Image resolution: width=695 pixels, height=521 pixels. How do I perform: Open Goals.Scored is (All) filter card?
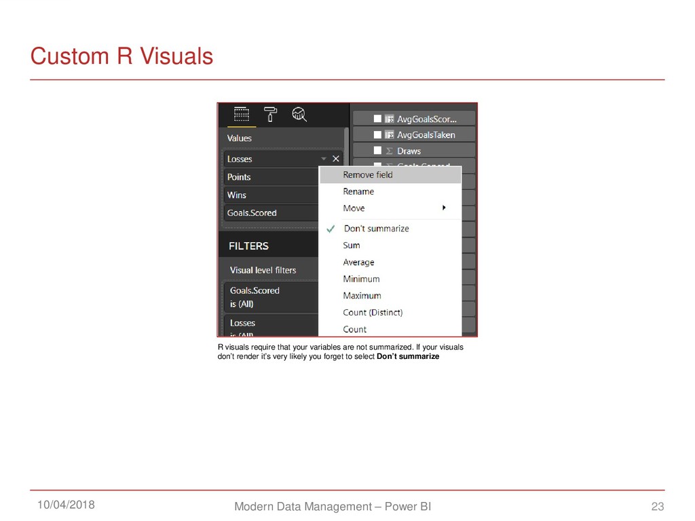(271, 297)
